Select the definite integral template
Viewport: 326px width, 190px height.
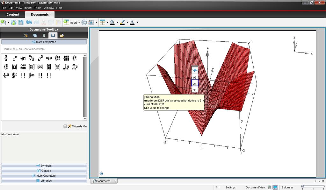32,75
